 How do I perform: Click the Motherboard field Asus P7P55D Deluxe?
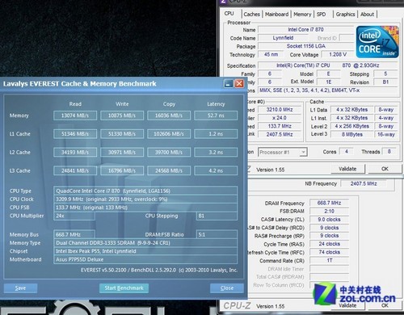point(145,259)
